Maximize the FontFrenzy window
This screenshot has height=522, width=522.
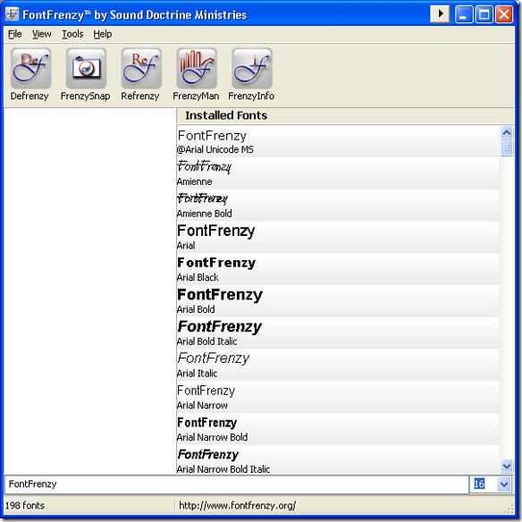click(484, 14)
